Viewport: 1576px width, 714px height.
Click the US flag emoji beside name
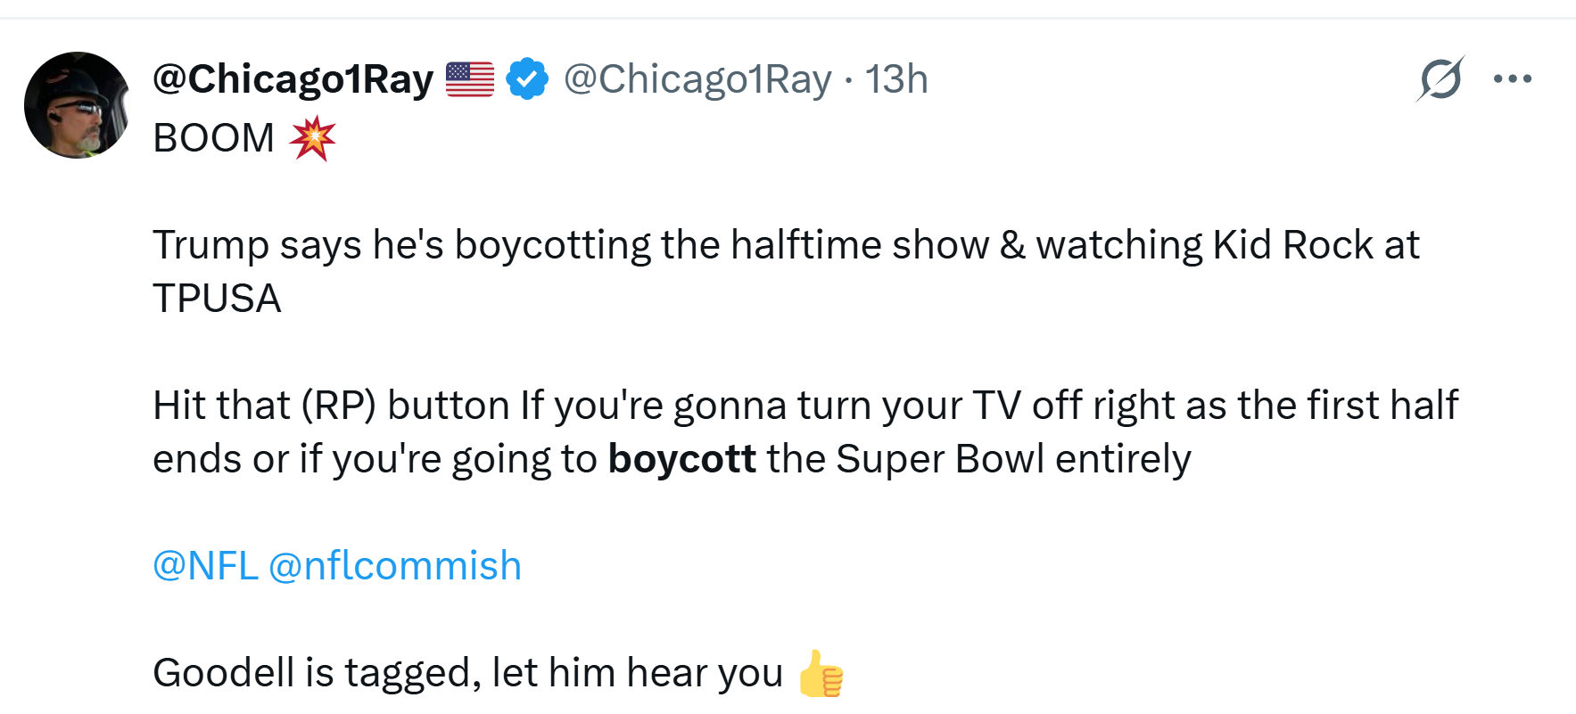point(470,79)
